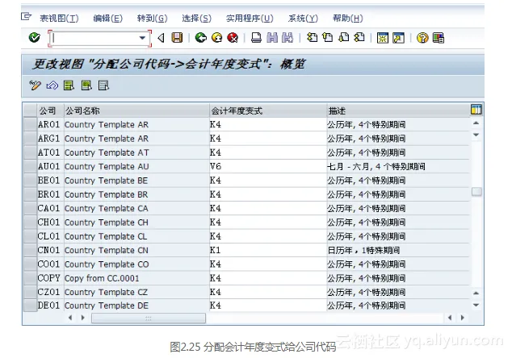This screenshot has height=358, width=512.
Task: Collapse command field with left triangle
Action: tap(161, 38)
